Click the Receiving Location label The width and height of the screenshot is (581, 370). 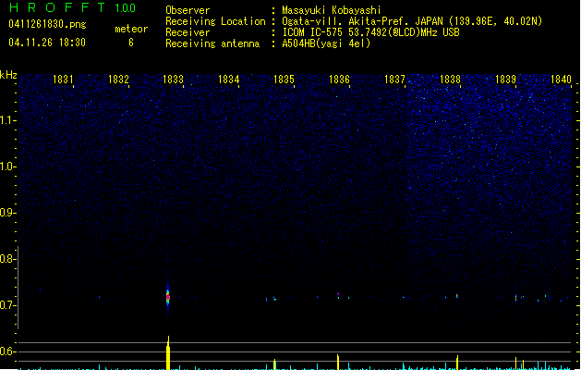pos(215,21)
